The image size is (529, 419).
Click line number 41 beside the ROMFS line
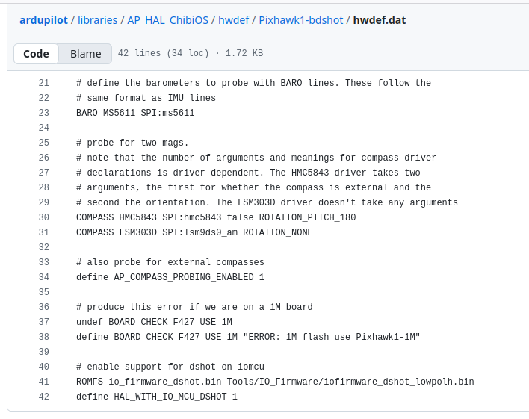pos(43,382)
